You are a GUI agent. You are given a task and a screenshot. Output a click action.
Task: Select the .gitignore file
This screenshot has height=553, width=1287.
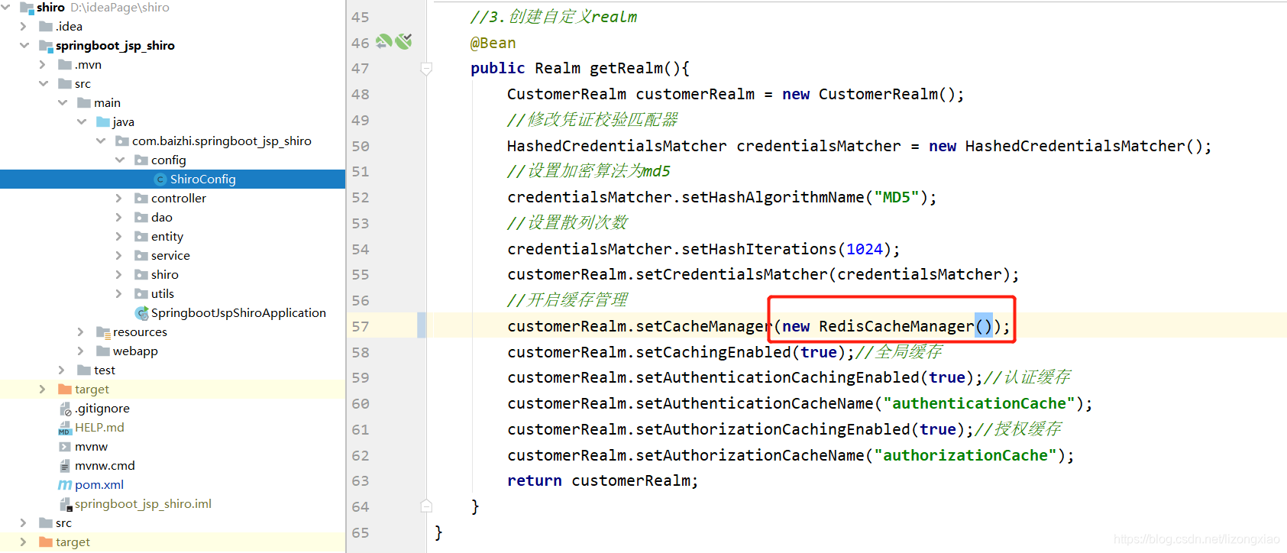[102, 409]
